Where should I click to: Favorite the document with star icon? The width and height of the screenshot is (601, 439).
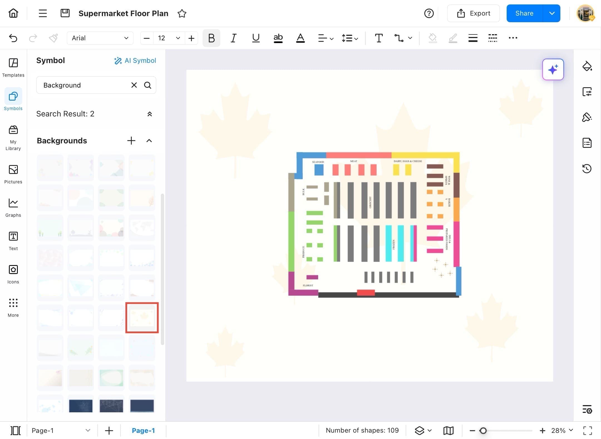(x=182, y=13)
